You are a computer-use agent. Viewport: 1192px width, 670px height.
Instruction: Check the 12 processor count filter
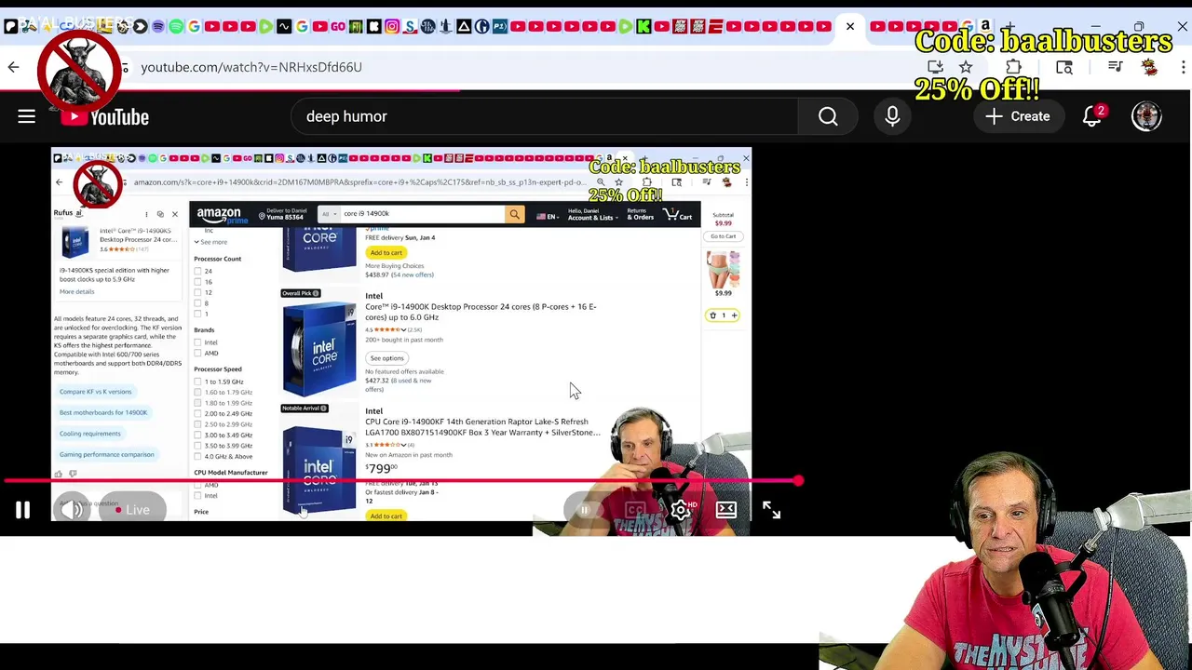(x=197, y=292)
